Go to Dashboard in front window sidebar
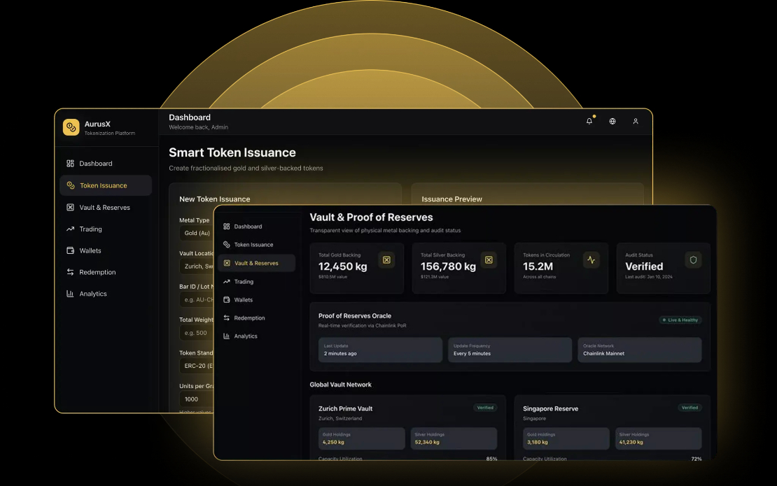 pos(257,226)
